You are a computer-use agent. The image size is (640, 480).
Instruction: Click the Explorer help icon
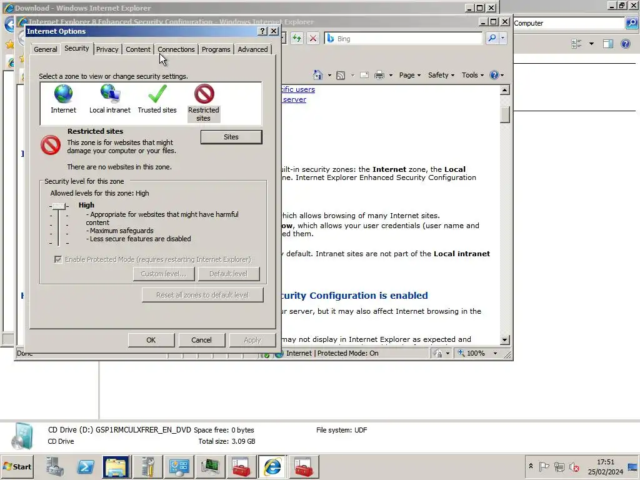[x=625, y=44]
